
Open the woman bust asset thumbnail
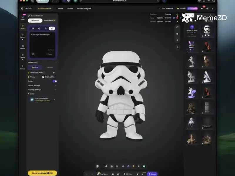click(x=192, y=139)
